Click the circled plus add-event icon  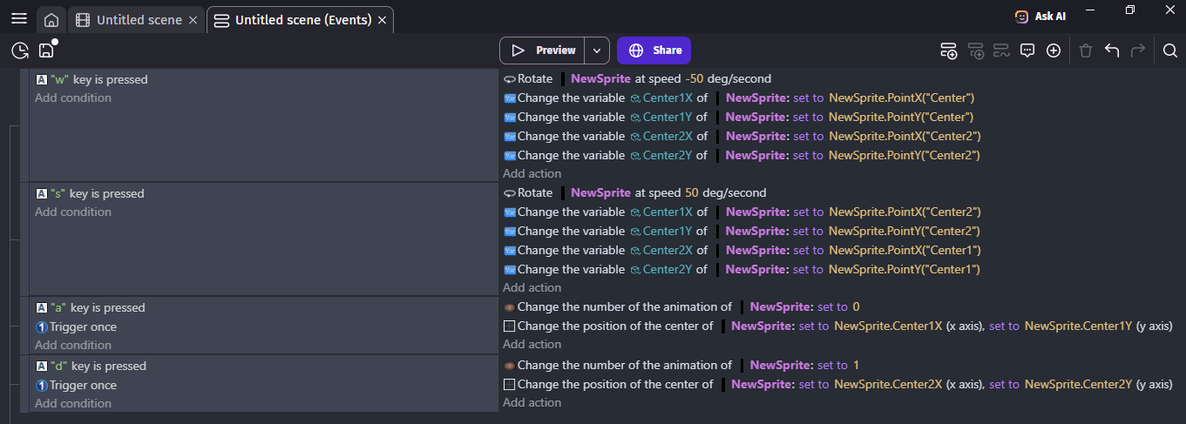tap(1054, 50)
